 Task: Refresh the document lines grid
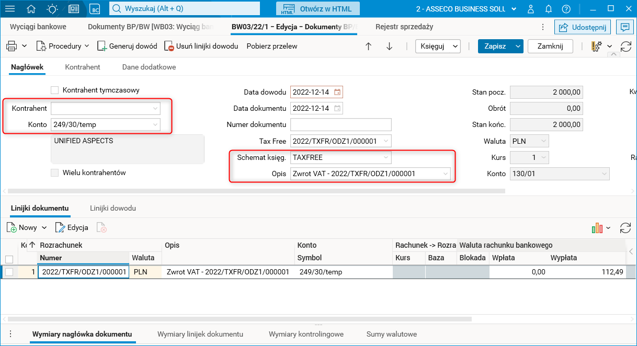click(625, 228)
